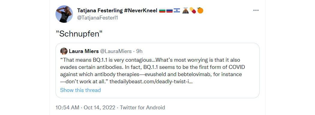Viewport: 315px width, 115px height.
Task: Click the "Schnupfen" tweet text
Action: pos(79,34)
